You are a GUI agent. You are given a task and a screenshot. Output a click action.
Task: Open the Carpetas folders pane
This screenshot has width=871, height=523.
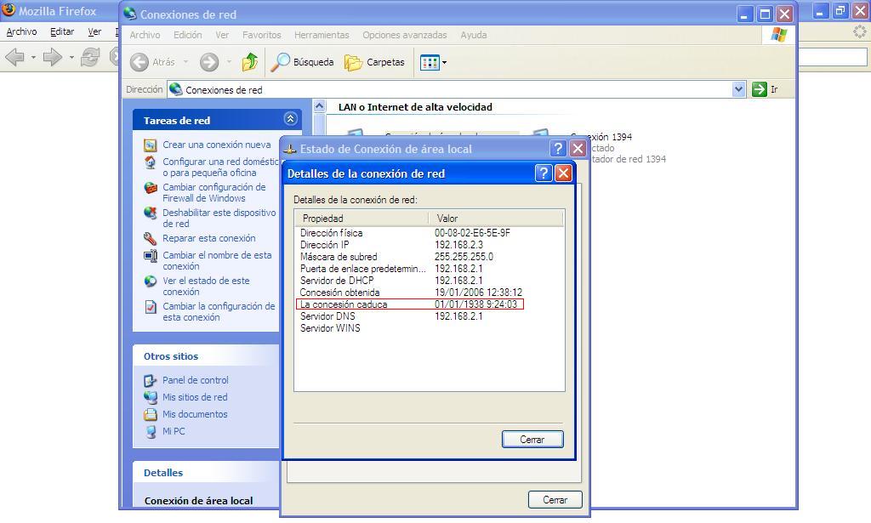[374, 62]
